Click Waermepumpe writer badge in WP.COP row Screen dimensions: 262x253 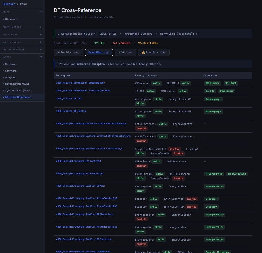tap(213, 99)
